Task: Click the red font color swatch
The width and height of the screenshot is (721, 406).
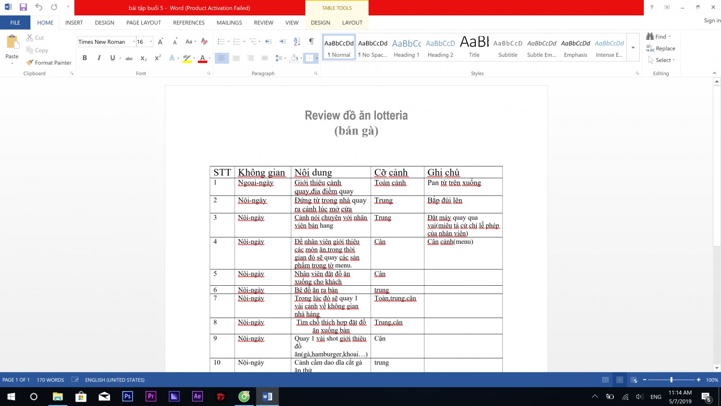Action: 203,59
